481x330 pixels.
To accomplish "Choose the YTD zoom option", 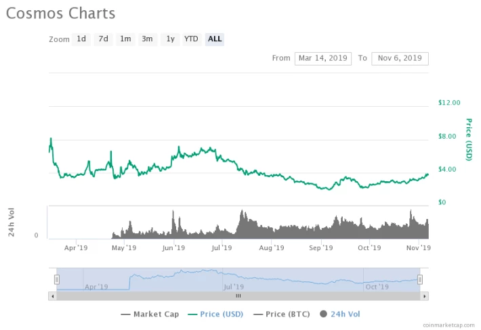I will (x=192, y=39).
